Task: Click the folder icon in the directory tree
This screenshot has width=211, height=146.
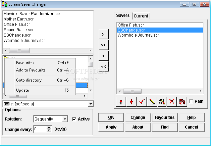Action: click(x=6, y=58)
